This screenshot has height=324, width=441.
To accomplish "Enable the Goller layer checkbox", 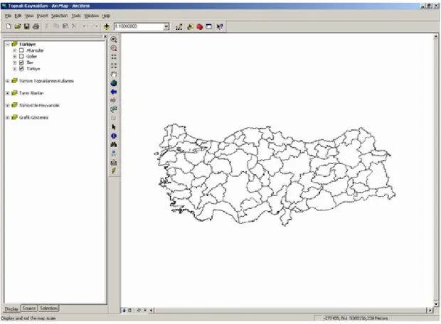I will 21,56.
